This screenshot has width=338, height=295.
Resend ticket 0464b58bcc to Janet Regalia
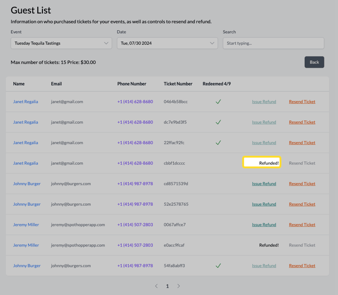pos(302,102)
